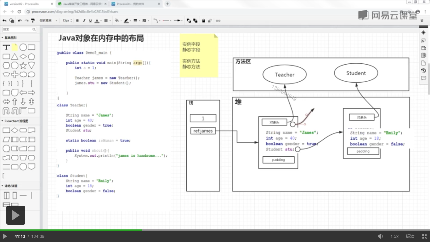
Task: Open the navigator compass icon in right dock
Action: click(x=423, y=32)
